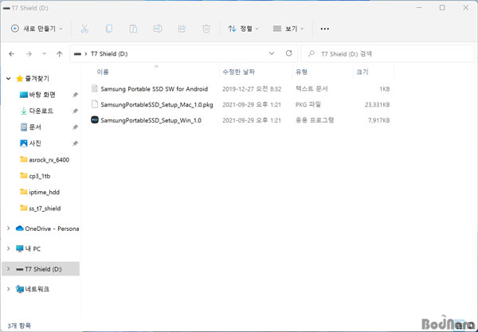Open iptime_hdd folder in sidebar

pos(44,192)
